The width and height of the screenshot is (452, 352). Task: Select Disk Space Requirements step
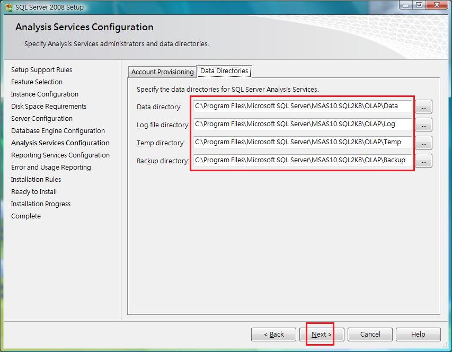(x=49, y=107)
